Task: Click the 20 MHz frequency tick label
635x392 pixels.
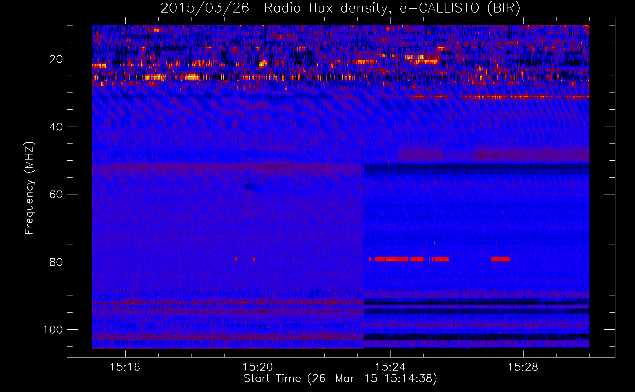Action: tap(56, 59)
